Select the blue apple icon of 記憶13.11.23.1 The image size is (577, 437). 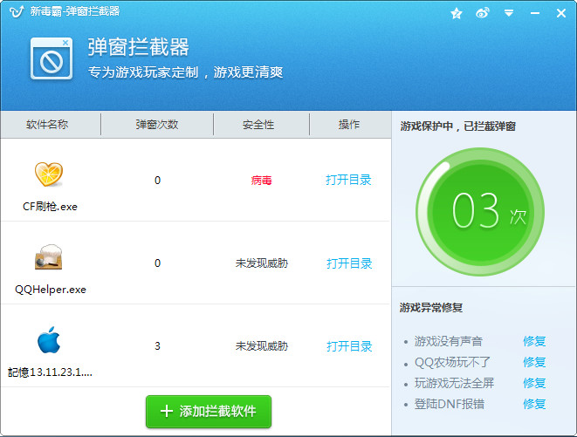point(49,340)
